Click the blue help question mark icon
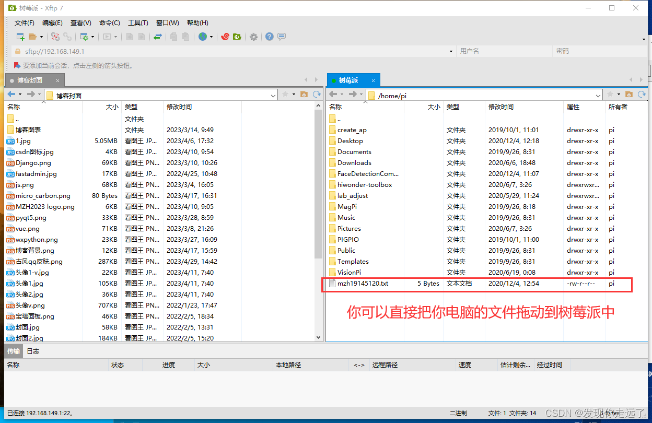This screenshot has width=652, height=423. [269, 37]
